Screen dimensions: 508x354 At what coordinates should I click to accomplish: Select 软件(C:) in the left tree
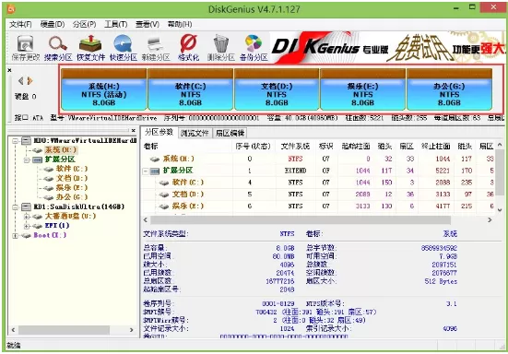coord(72,169)
